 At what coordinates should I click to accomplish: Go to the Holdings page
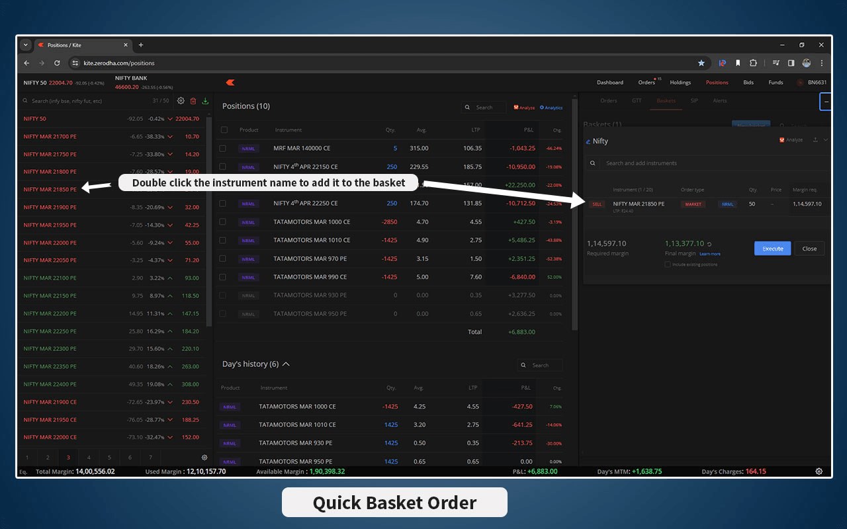pos(680,83)
